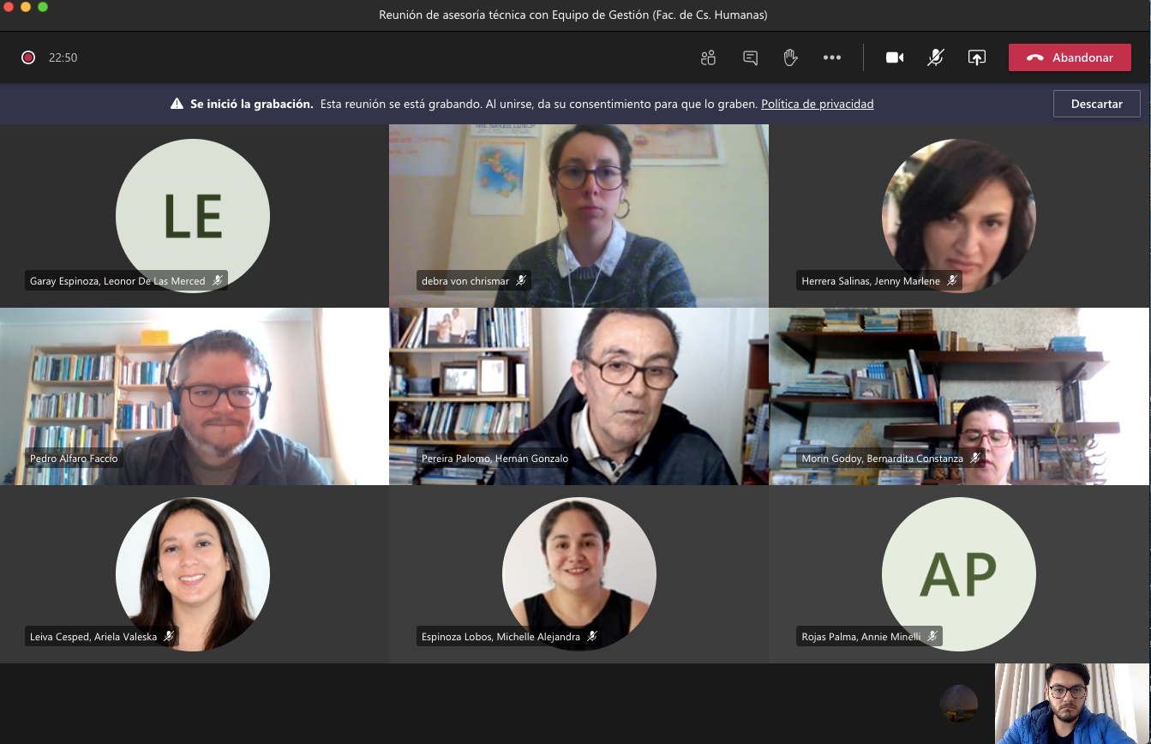Click the recording indicator icon

pyautogui.click(x=28, y=57)
